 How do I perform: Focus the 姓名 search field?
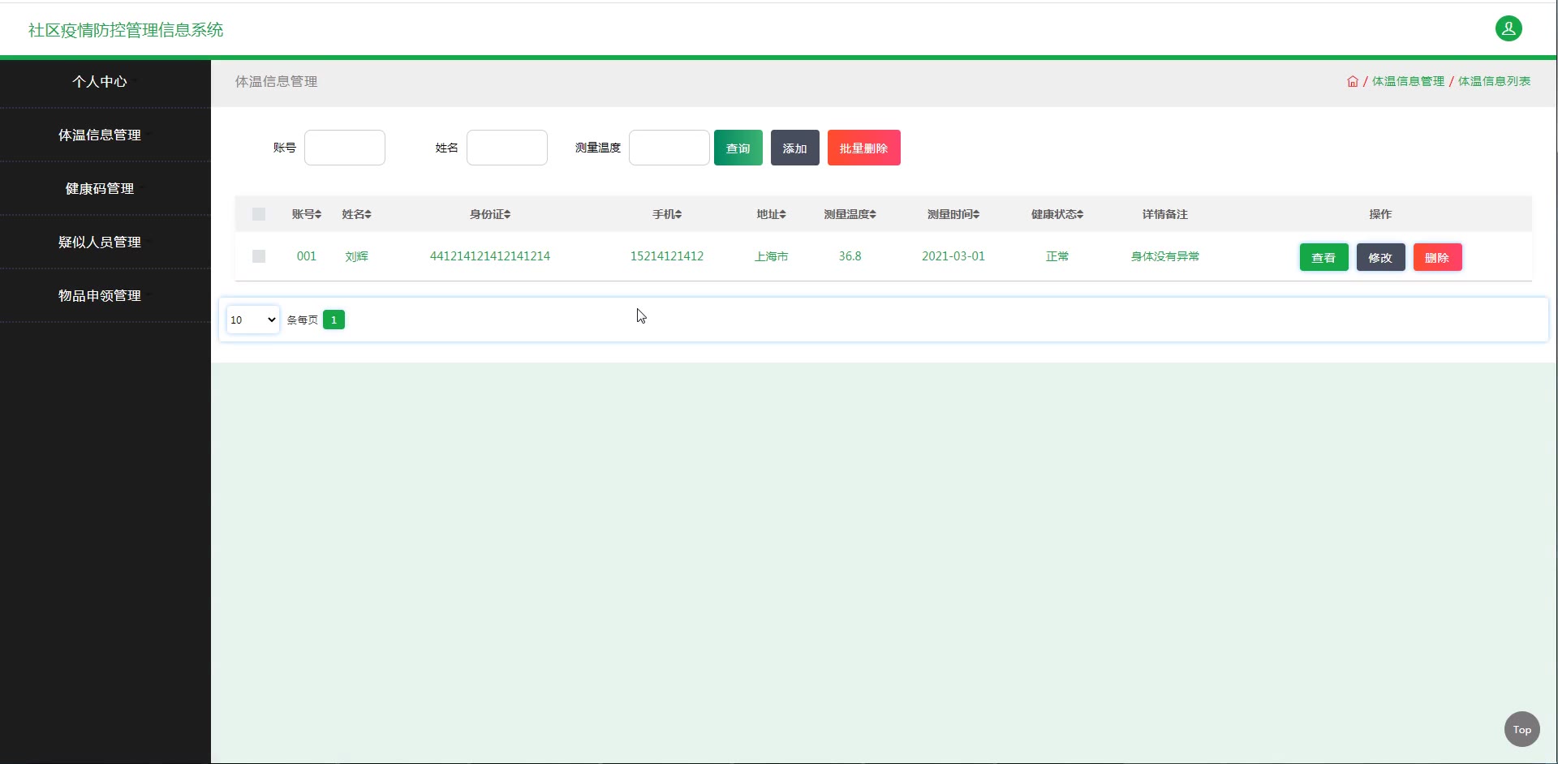[x=507, y=148]
